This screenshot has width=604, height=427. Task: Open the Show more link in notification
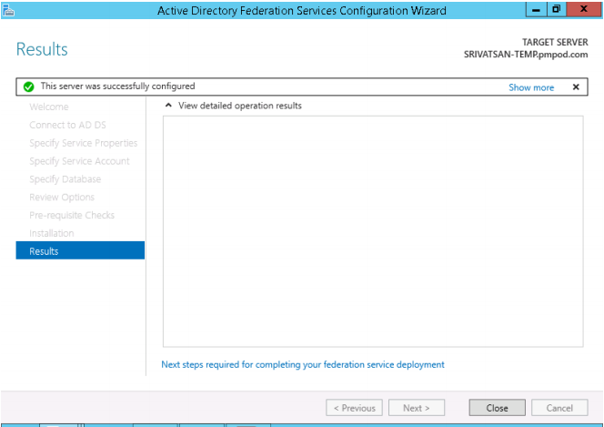pos(531,87)
